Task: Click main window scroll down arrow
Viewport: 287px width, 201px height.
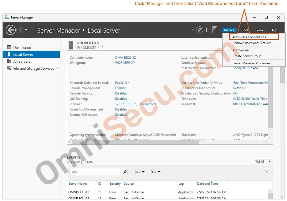Action: 282,197
